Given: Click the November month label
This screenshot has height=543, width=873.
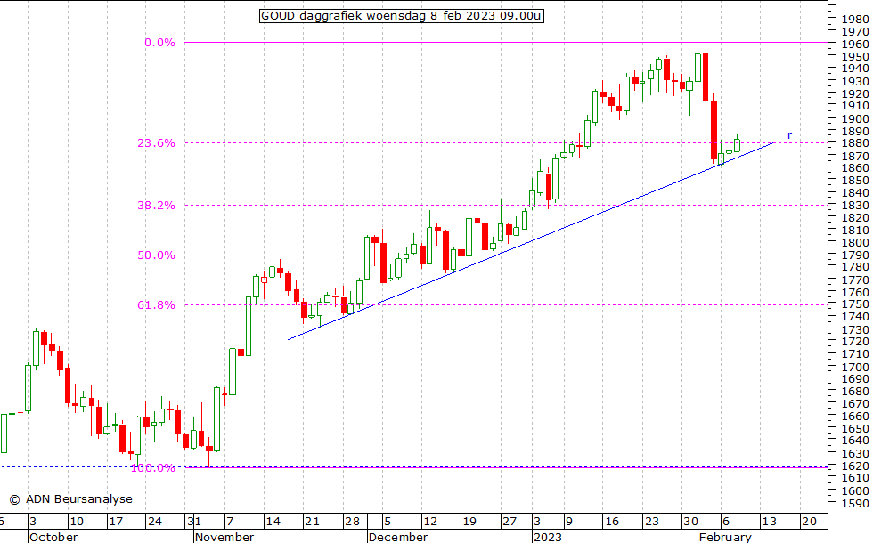Looking at the screenshot, I should (224, 537).
